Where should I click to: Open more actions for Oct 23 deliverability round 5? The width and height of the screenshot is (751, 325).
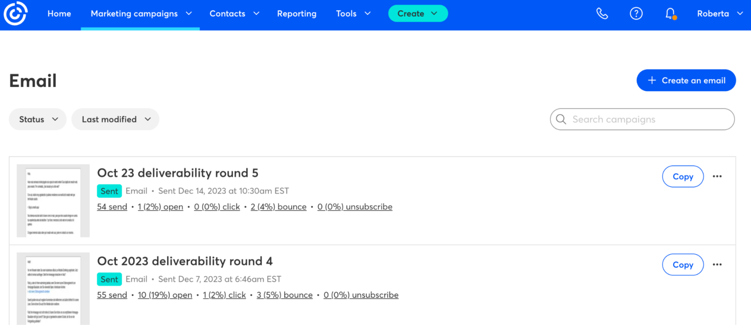(717, 176)
